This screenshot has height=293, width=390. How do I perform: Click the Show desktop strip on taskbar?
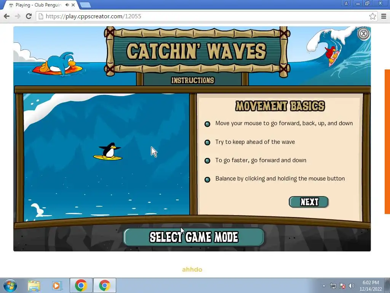click(387, 285)
